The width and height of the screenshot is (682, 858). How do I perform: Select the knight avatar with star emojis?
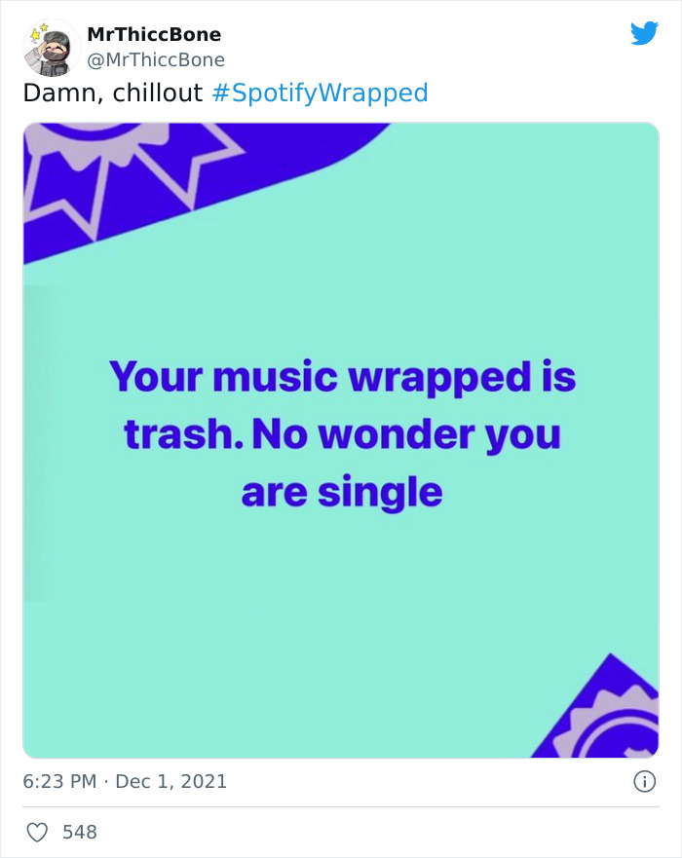point(50,46)
